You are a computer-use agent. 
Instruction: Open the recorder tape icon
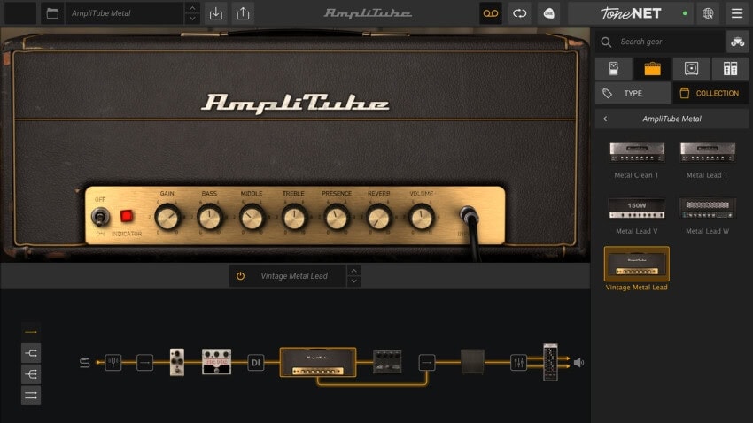pos(490,13)
